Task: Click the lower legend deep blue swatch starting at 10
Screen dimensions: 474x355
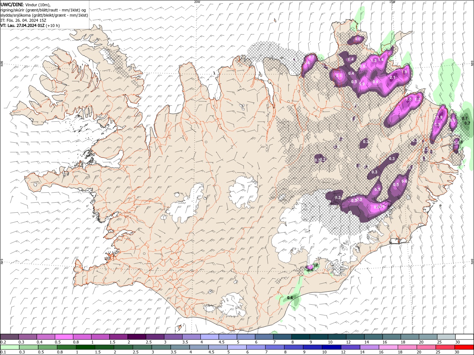Action: [331, 347]
